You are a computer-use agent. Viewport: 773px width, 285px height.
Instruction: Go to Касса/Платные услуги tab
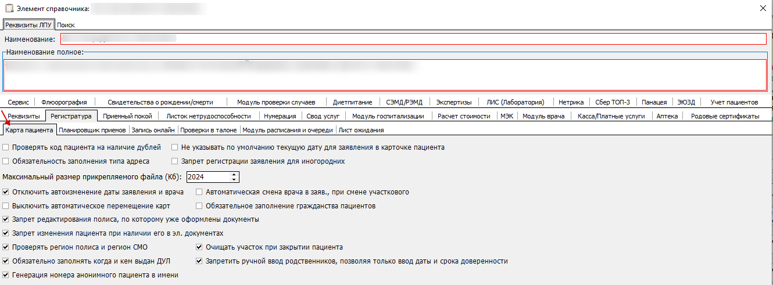(x=611, y=116)
